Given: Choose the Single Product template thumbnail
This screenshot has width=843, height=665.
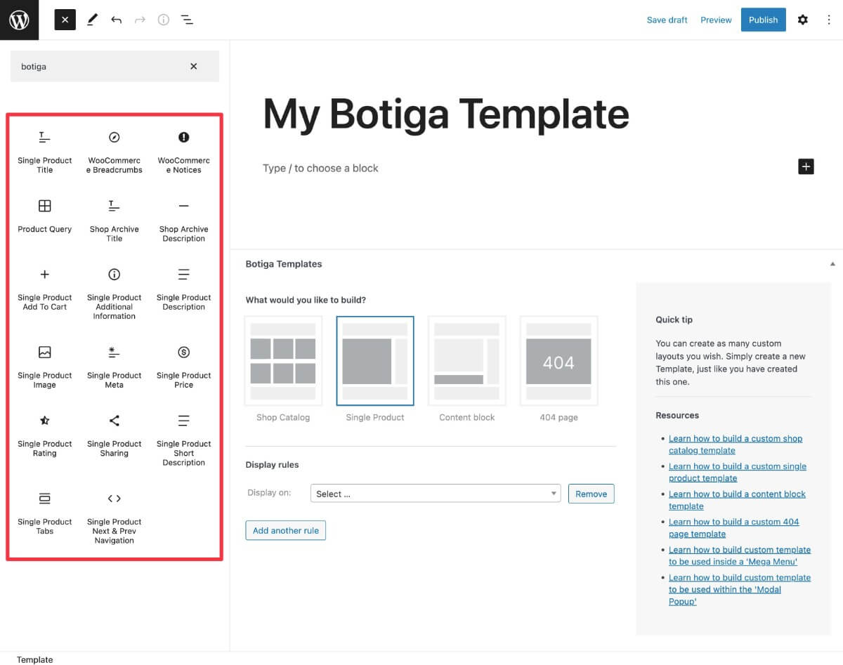Looking at the screenshot, I should tap(375, 361).
